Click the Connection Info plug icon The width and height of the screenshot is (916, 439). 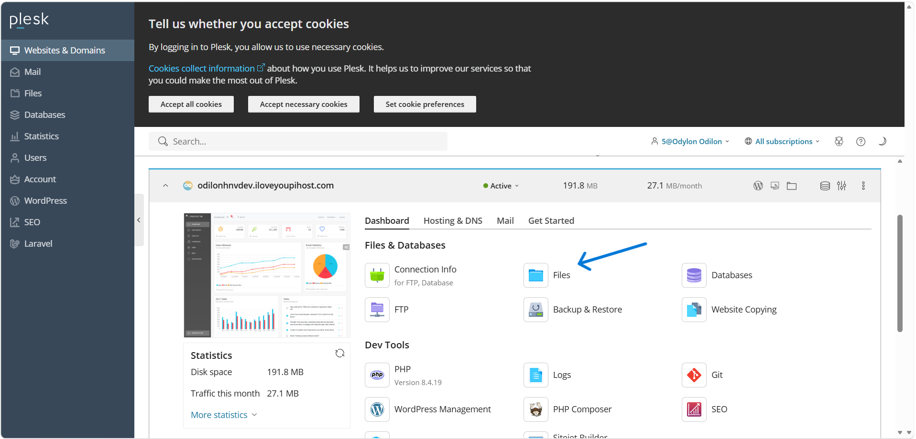377,275
